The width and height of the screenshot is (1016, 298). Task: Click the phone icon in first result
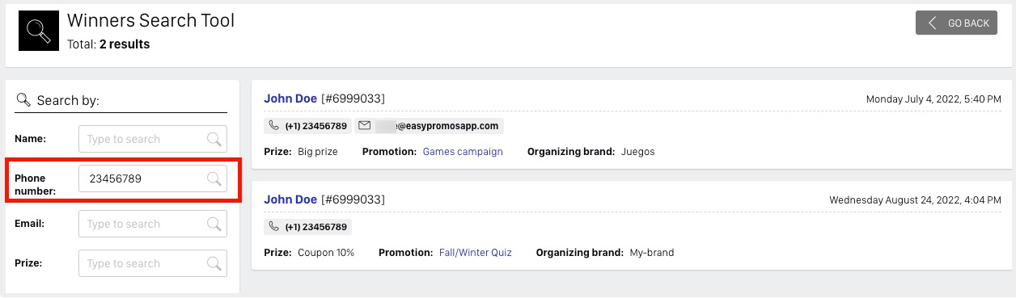tap(273, 126)
